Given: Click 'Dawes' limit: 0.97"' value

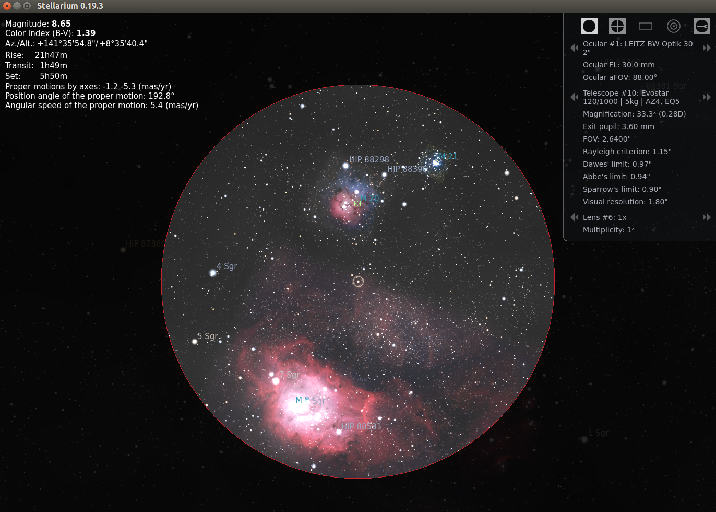Looking at the screenshot, I should pos(617,164).
